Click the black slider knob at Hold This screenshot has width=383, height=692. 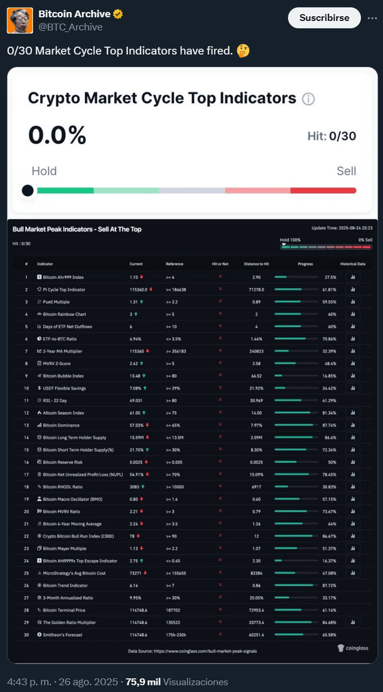coord(28,191)
